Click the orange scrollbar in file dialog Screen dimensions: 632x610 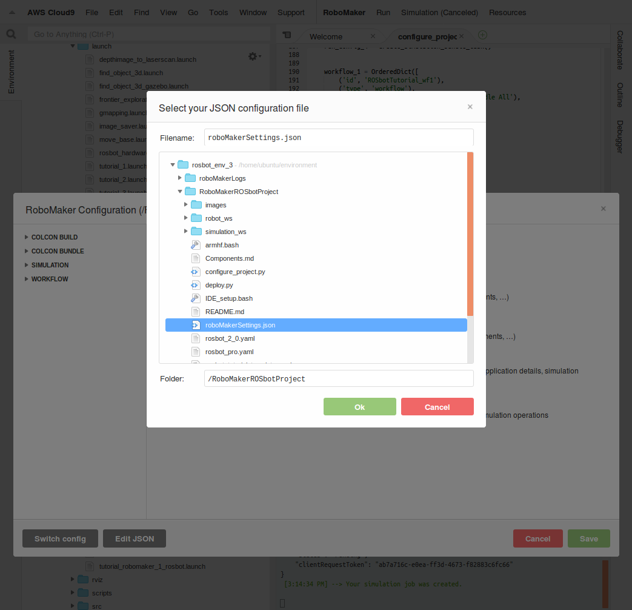pos(470,234)
